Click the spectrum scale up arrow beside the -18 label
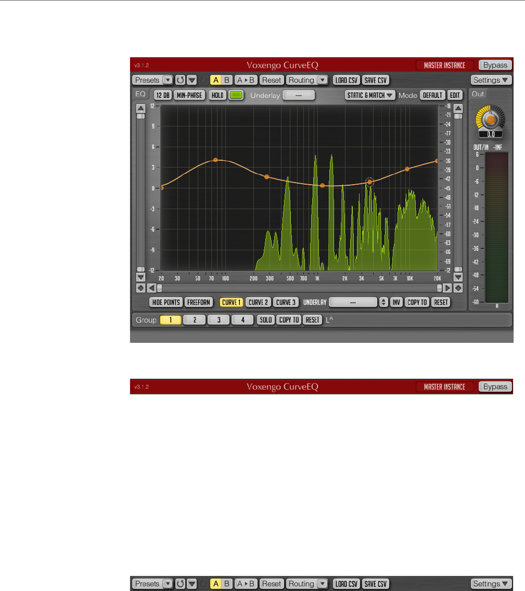The height and width of the screenshot is (591, 525). tap(458, 109)
